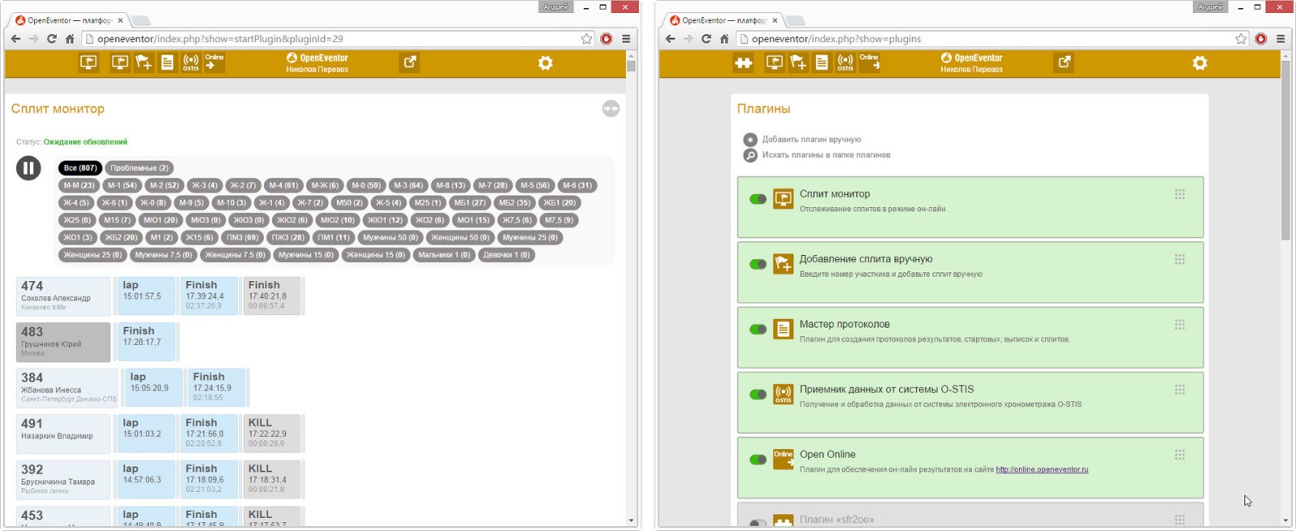Open external link icon in left window header
Screen dimensions: 1296x531
411,62
